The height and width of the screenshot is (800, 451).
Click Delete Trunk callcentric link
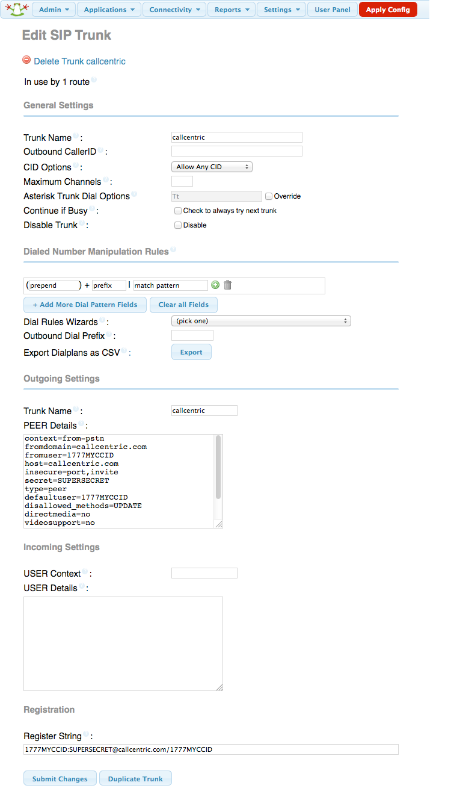(79, 61)
